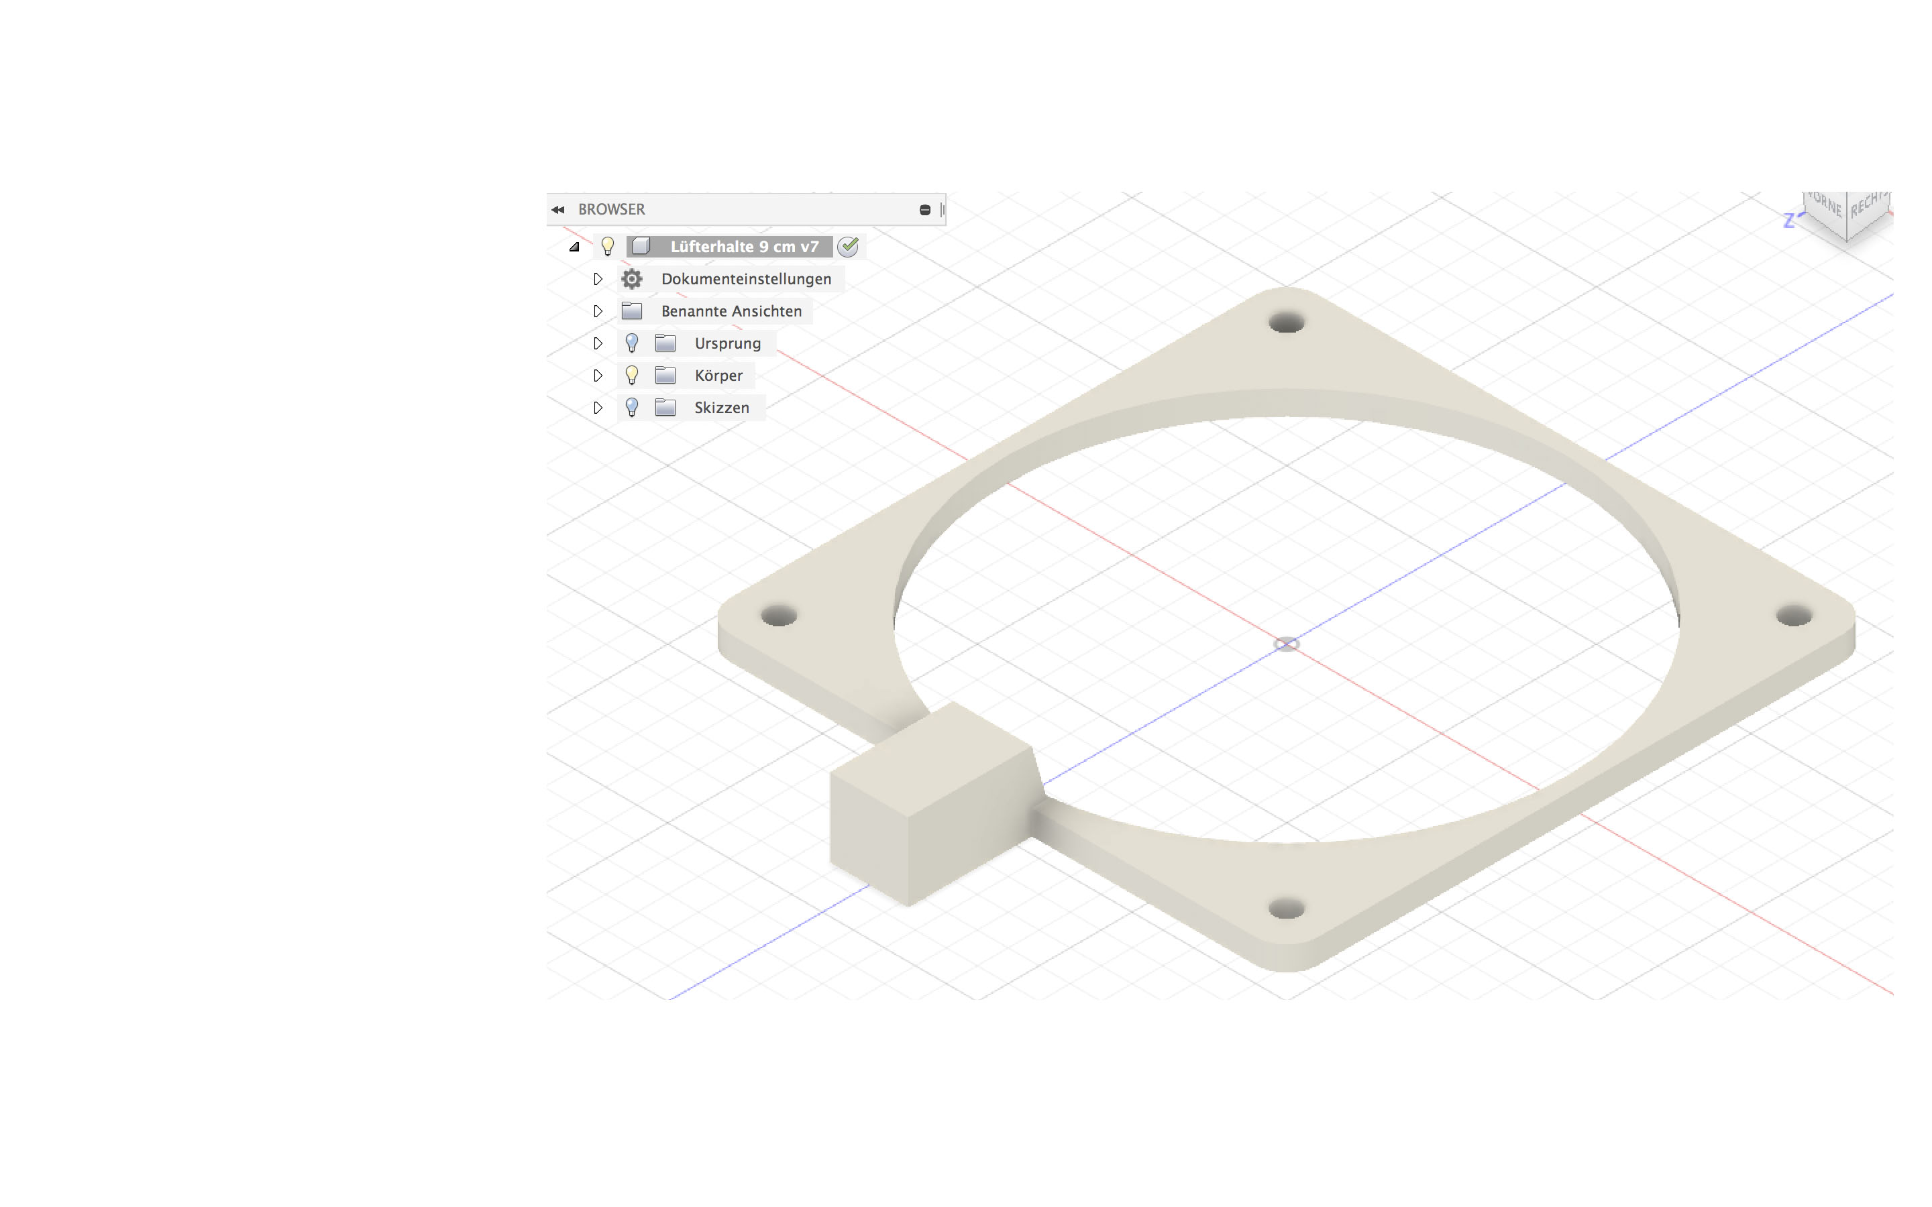
Task: Expand the Dokumenteinstellungen node
Action: pos(598,278)
